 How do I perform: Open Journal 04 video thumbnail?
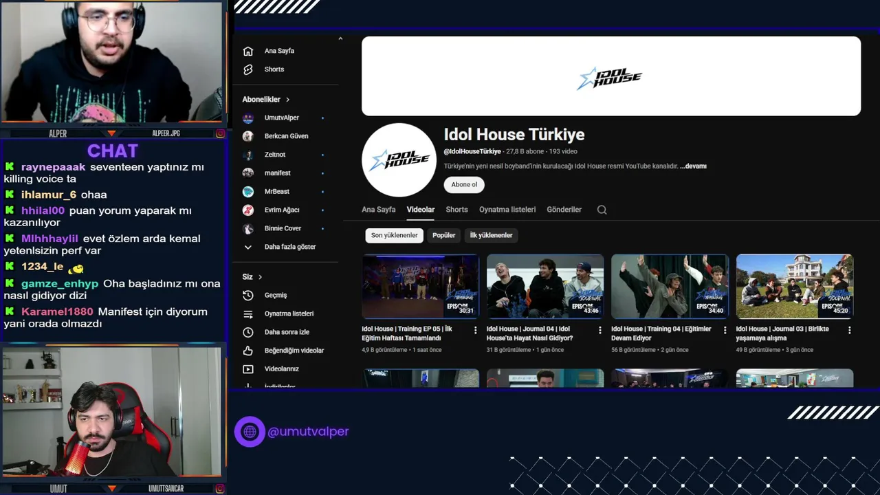(x=545, y=286)
